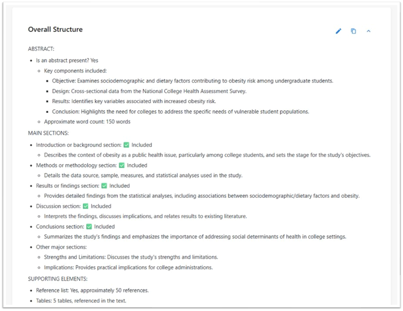Open the edit tool for Overall Structure

pyautogui.click(x=338, y=31)
